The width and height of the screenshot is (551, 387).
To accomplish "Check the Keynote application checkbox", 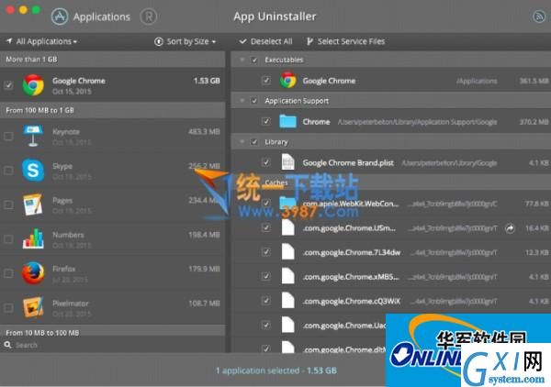I will click(x=8, y=136).
